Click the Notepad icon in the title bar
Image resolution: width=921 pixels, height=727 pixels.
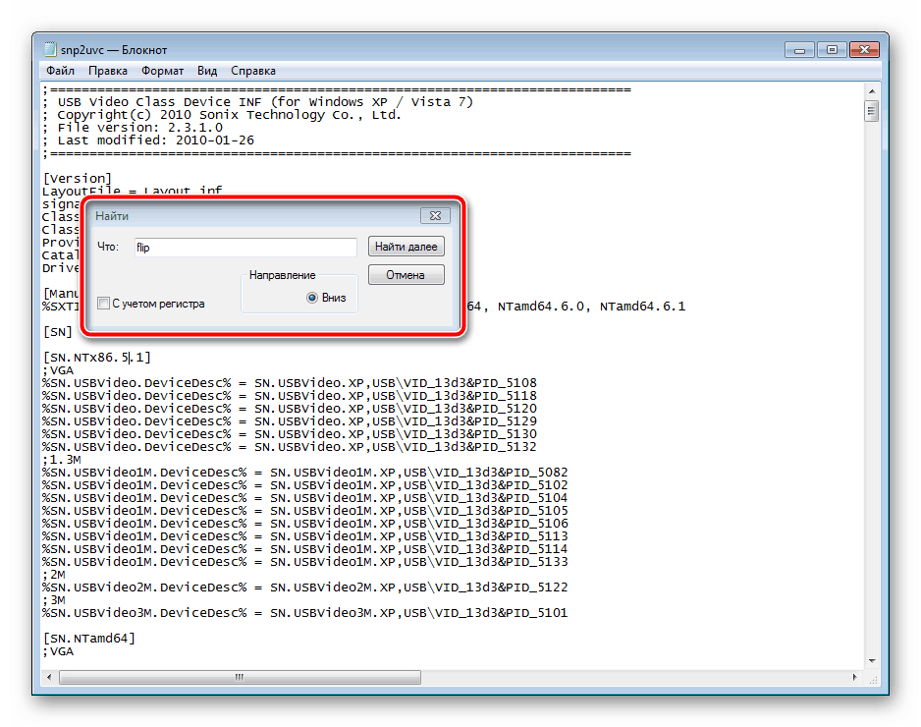pos(50,49)
